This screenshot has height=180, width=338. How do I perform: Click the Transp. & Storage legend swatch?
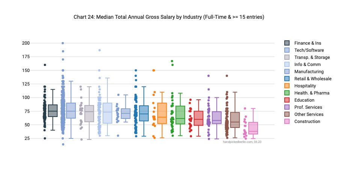click(287, 57)
